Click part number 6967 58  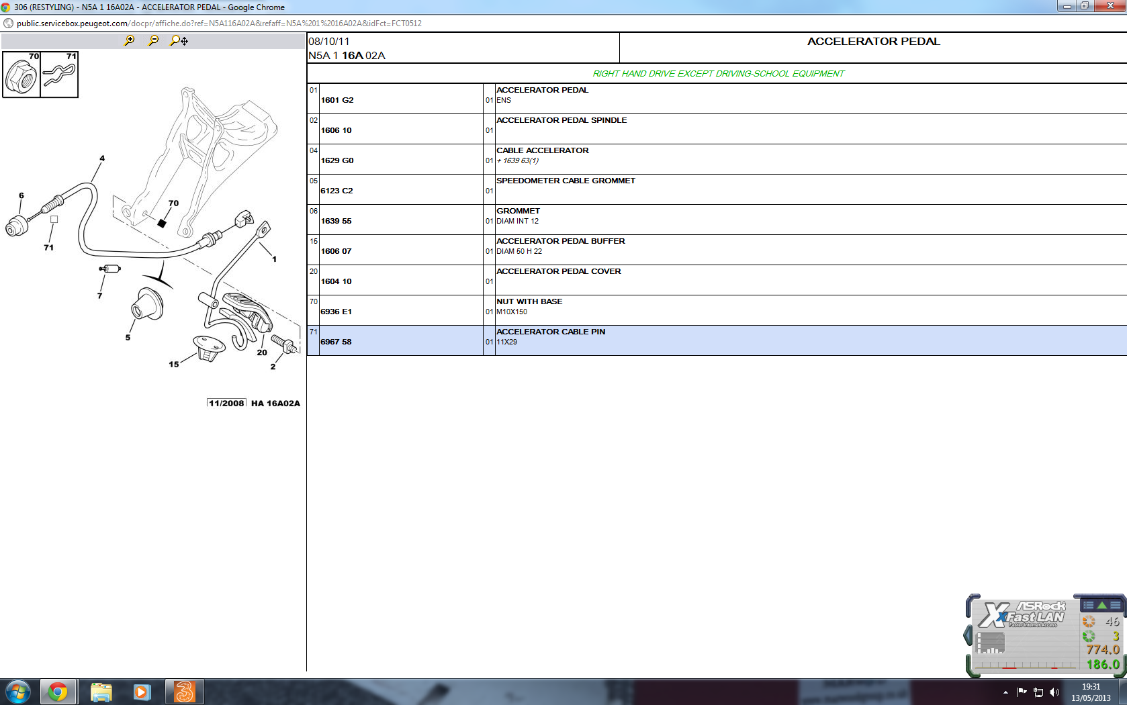click(336, 342)
